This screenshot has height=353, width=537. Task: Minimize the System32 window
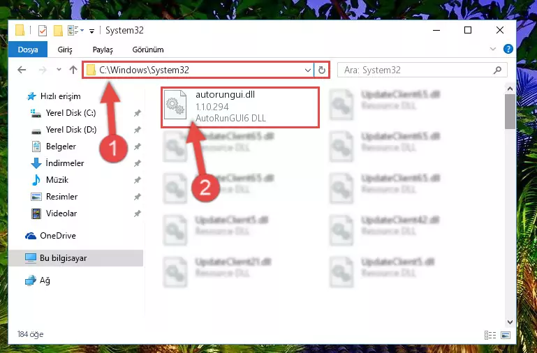pos(436,31)
